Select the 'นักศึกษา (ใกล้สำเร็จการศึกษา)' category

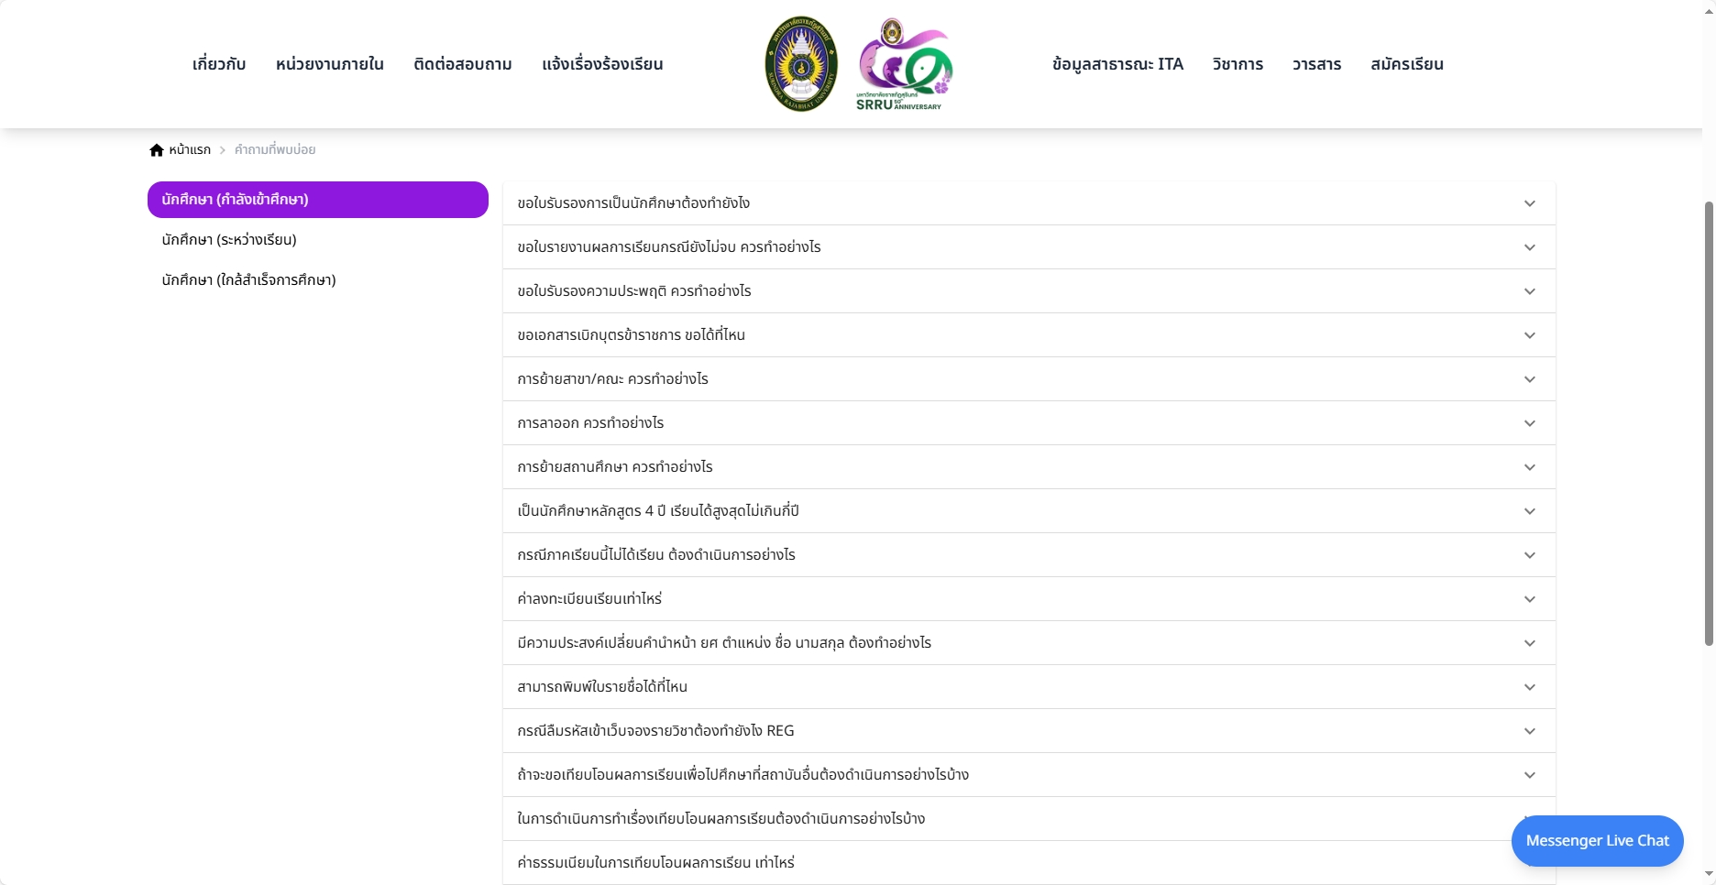coord(247,279)
